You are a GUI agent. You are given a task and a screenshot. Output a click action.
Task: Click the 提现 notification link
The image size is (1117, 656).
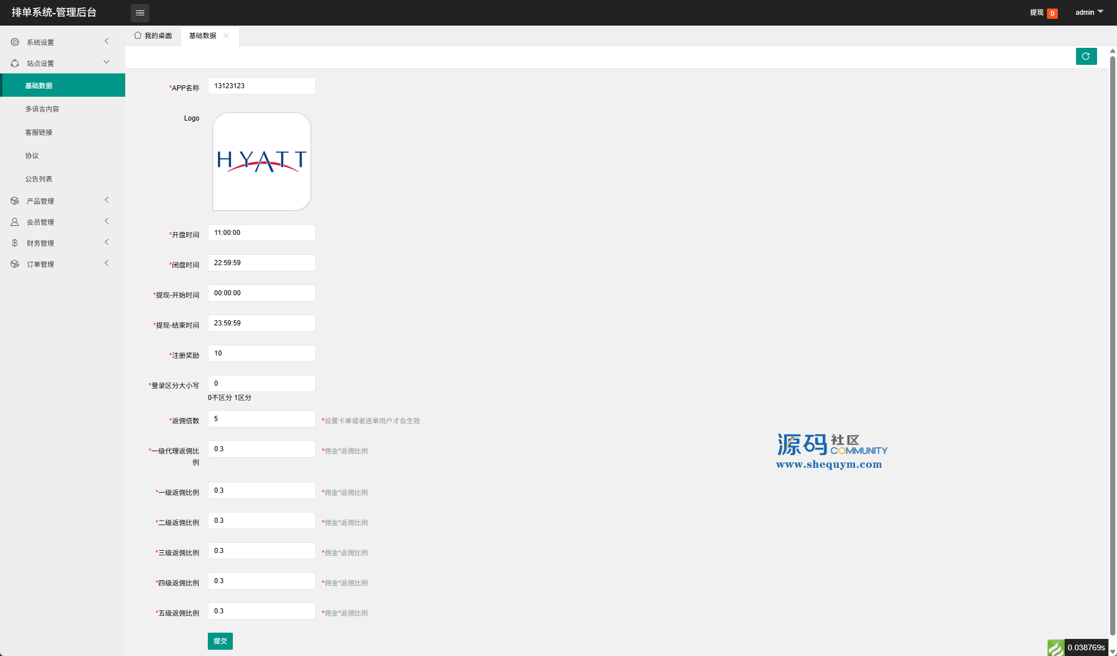coord(1036,13)
